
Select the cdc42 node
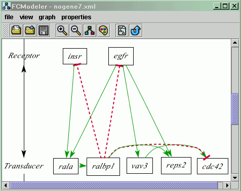coord(213,166)
